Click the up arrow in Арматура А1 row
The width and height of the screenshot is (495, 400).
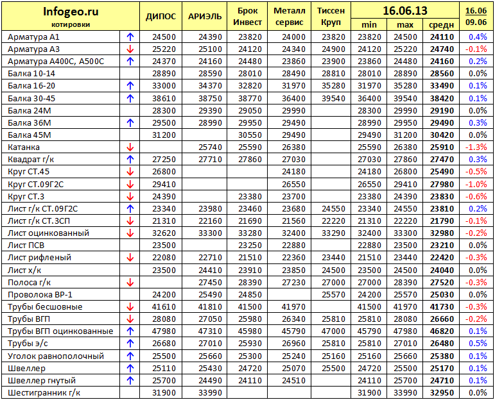pyautogui.click(x=130, y=37)
